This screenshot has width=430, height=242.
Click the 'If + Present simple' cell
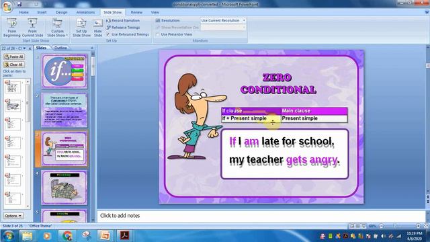click(251, 118)
